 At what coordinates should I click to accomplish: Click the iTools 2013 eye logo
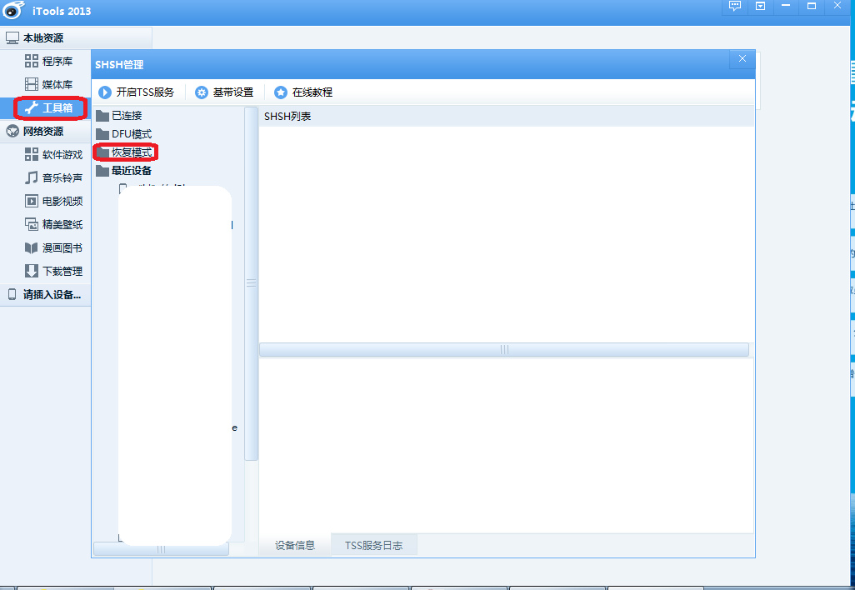(x=13, y=10)
